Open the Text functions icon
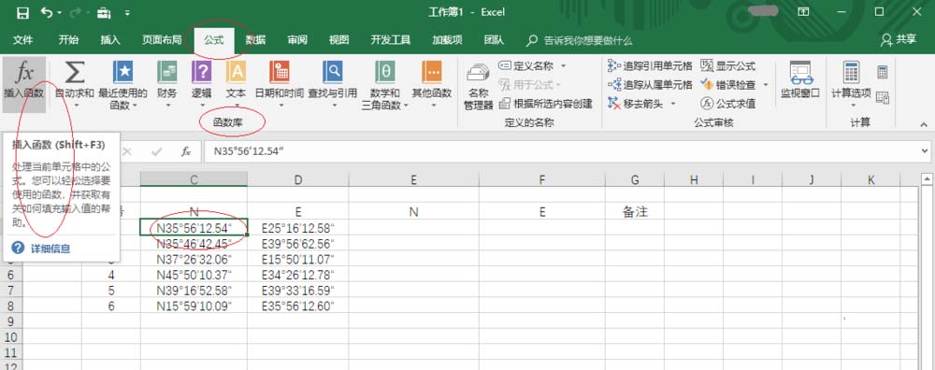Viewport: 935px width, 370px height. point(236,72)
